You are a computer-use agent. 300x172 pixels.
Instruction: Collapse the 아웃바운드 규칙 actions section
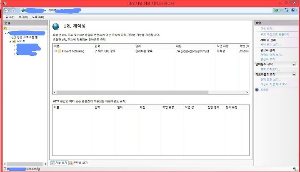click(294, 75)
